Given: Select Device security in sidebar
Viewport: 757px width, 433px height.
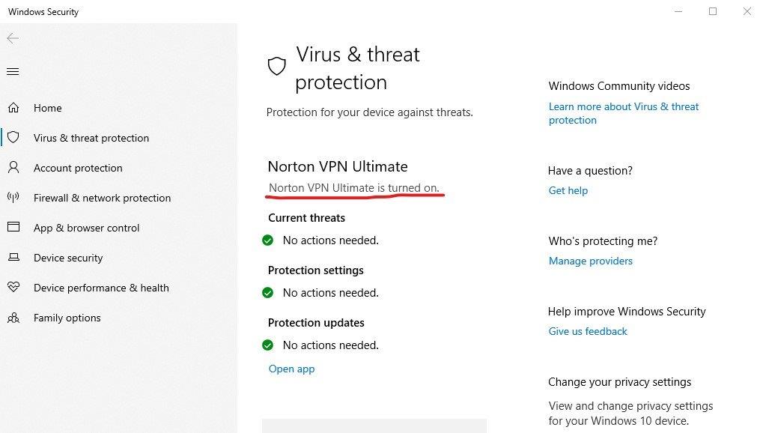Looking at the screenshot, I should coord(68,258).
